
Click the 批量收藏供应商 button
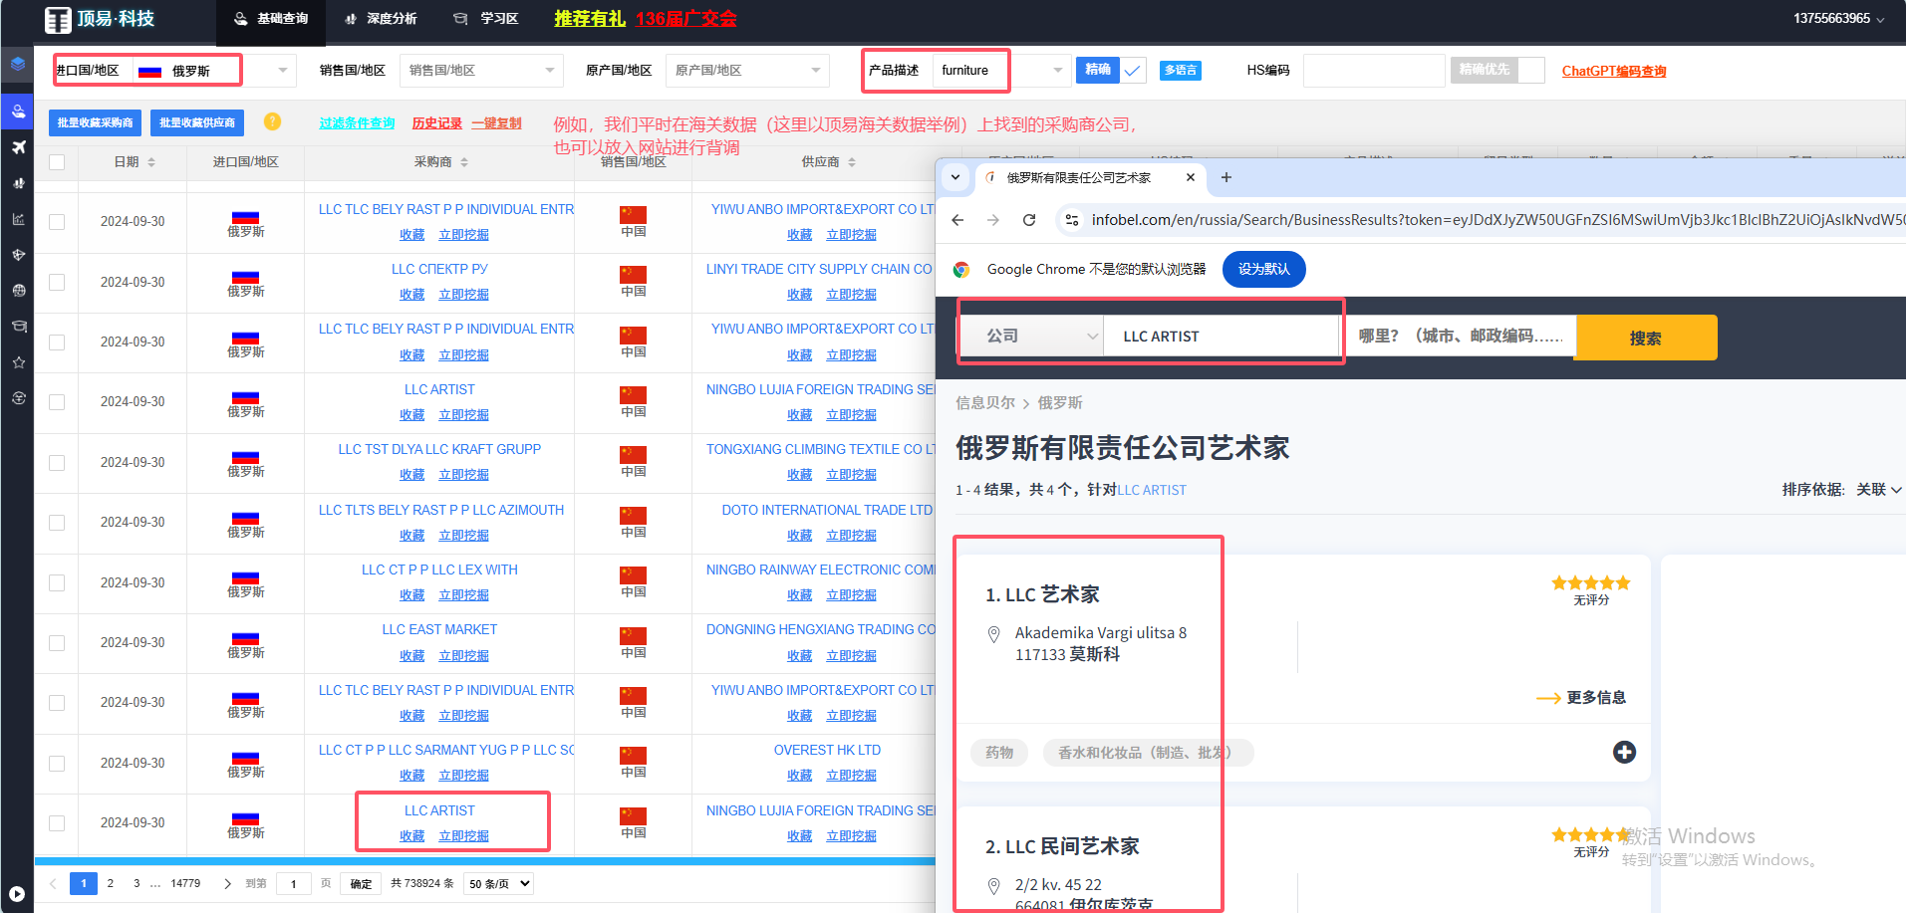pos(197,122)
